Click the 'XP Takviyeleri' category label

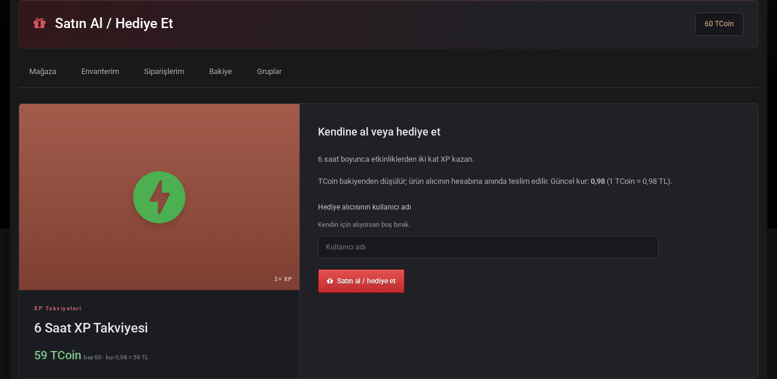tap(57, 309)
